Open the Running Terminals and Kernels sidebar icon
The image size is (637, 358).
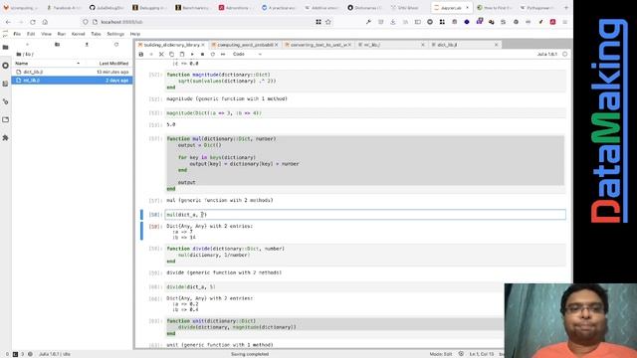pos(5,66)
